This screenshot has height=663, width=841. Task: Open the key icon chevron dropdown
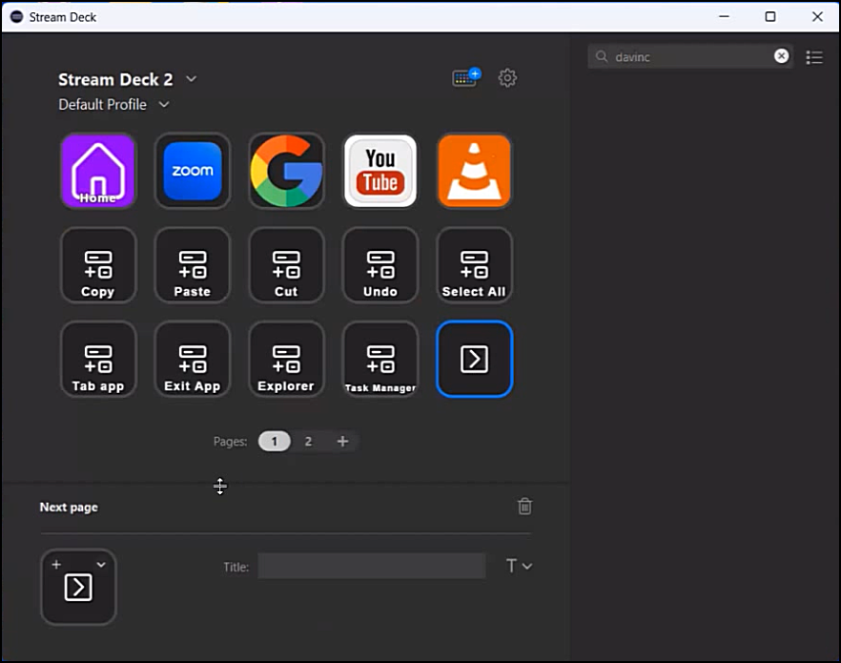click(101, 565)
